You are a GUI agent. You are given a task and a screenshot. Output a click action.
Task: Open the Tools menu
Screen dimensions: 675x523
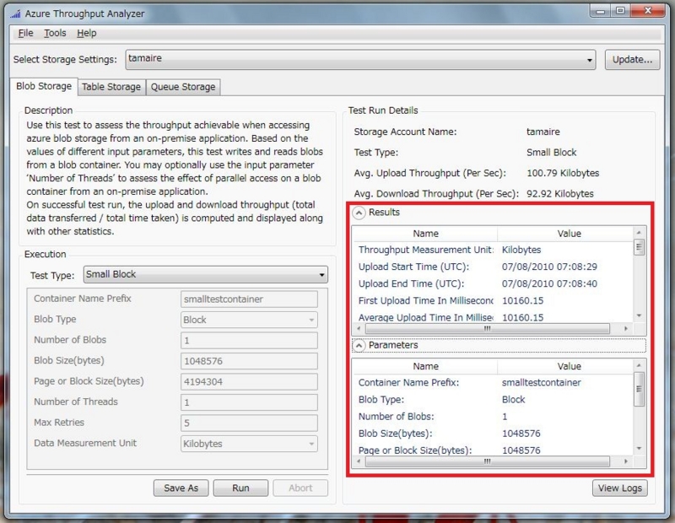pyautogui.click(x=55, y=33)
